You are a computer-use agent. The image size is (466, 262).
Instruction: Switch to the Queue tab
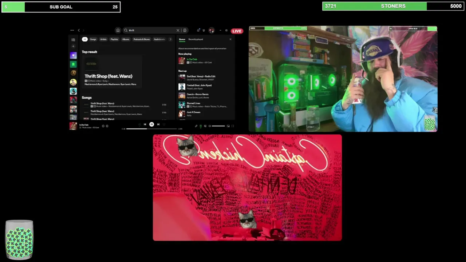pyautogui.click(x=182, y=39)
